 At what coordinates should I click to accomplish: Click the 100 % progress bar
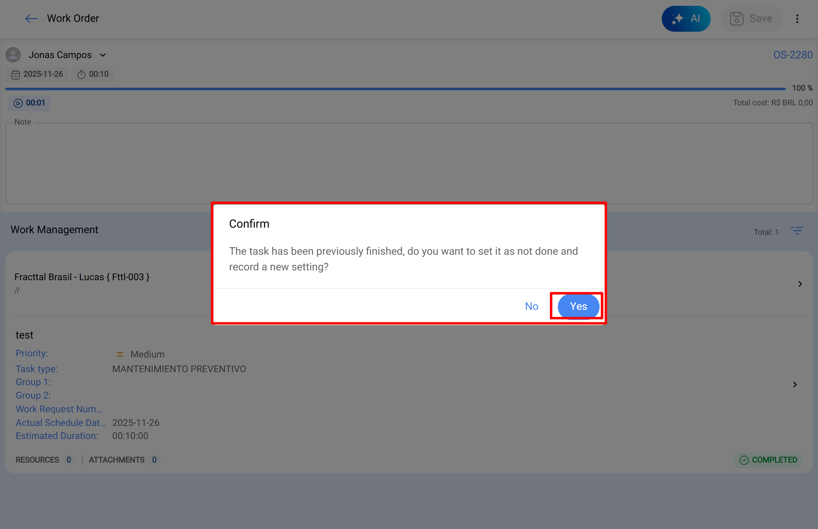pos(395,89)
